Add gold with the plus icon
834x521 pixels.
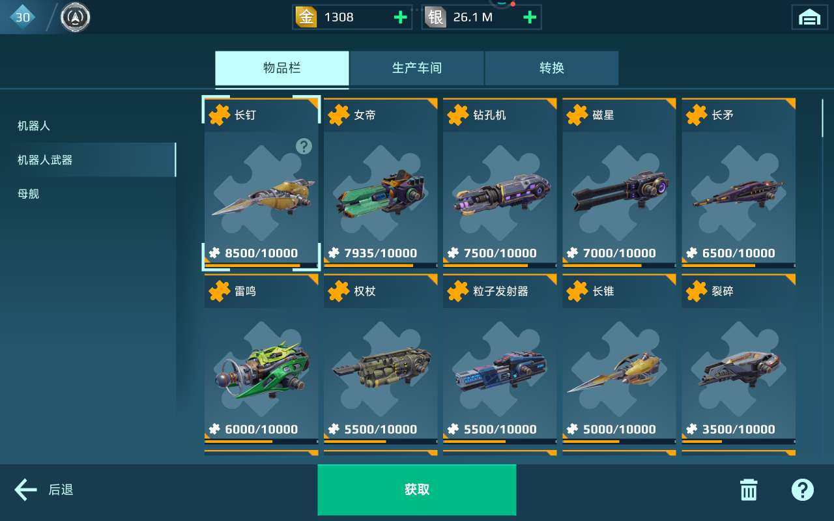[401, 18]
